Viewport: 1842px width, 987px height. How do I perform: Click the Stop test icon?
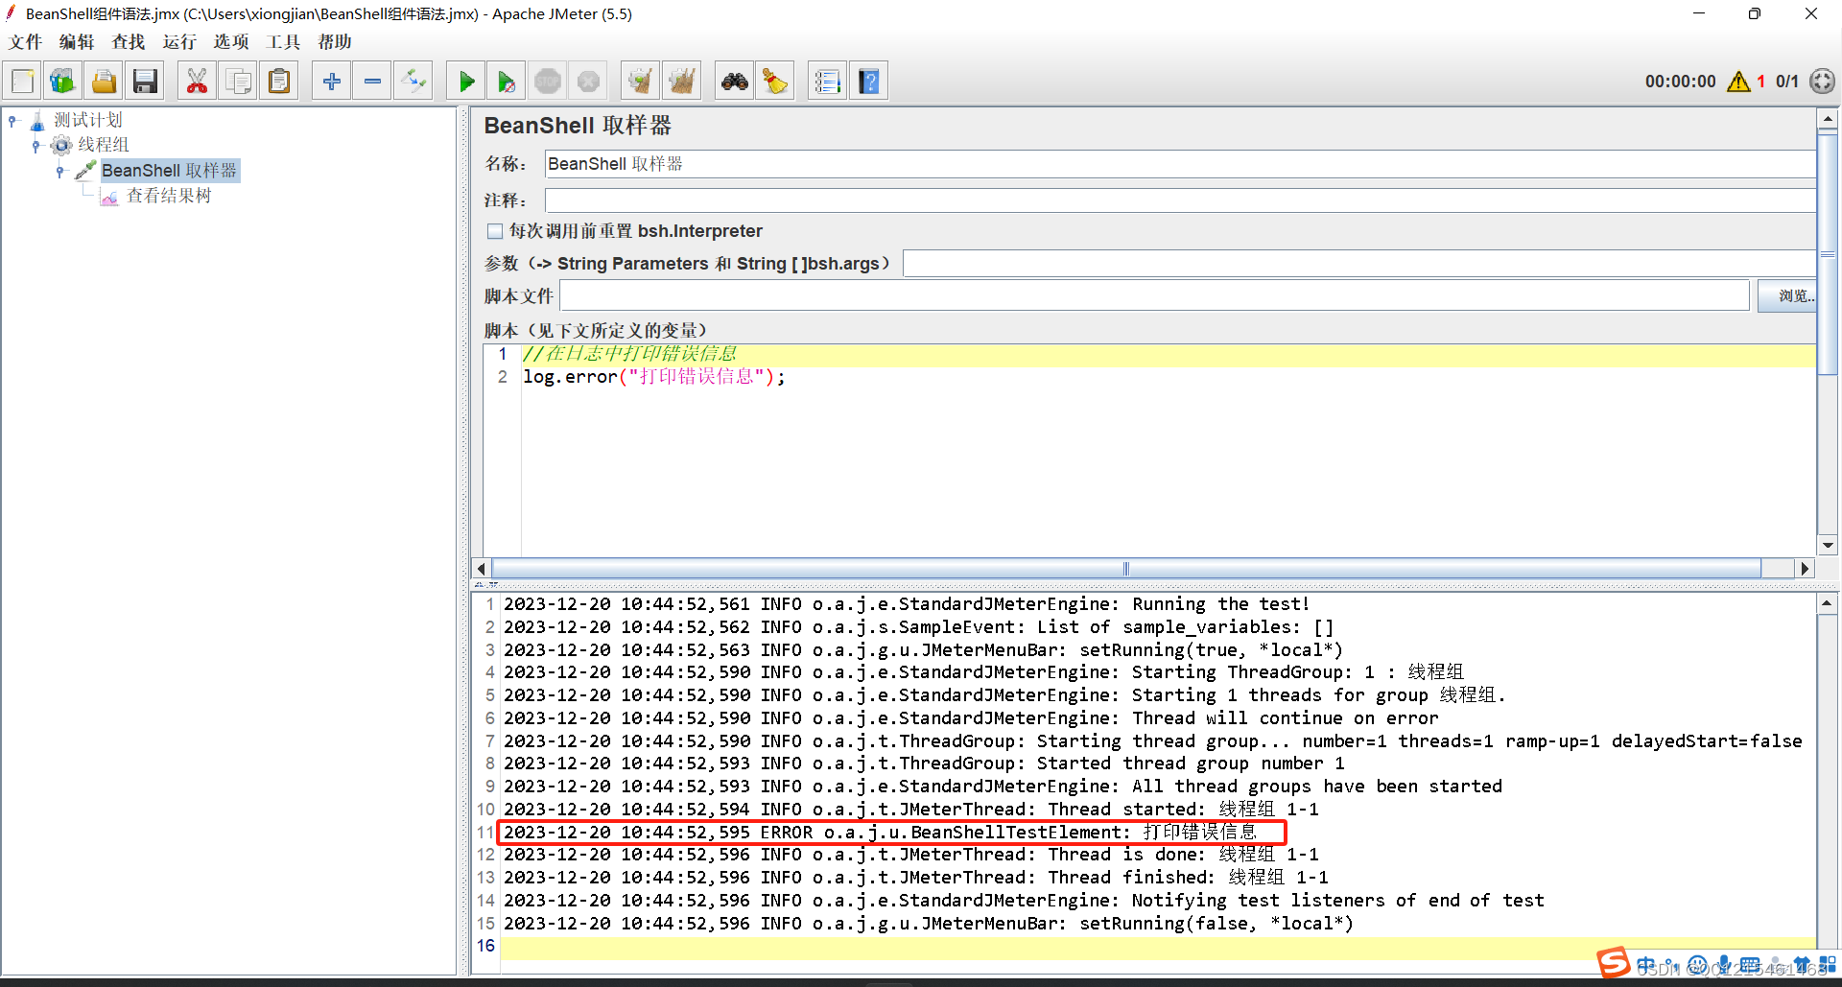tap(548, 82)
